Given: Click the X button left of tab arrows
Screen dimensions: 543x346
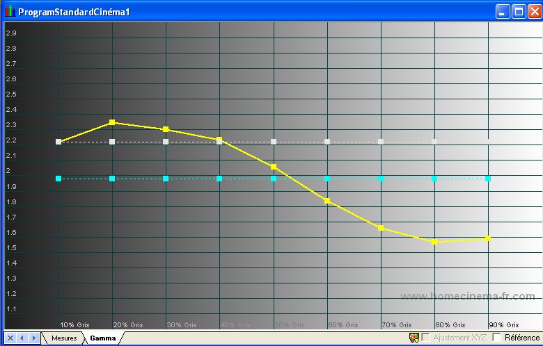Looking at the screenshot, I should [x=10, y=338].
